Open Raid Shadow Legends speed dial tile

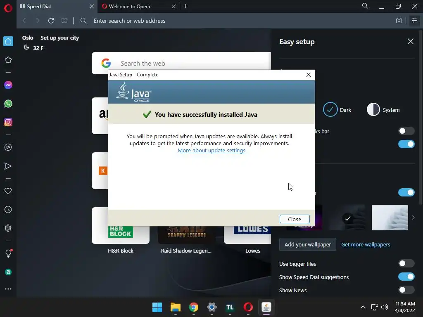pos(186,234)
